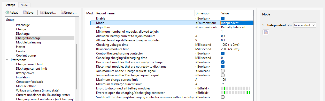Select Contactor feedback protection item

[29, 82]
